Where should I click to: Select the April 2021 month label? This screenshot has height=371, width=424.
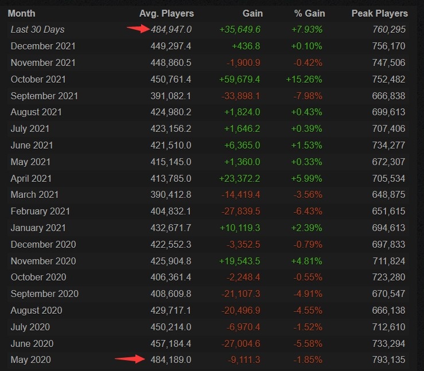31,178
